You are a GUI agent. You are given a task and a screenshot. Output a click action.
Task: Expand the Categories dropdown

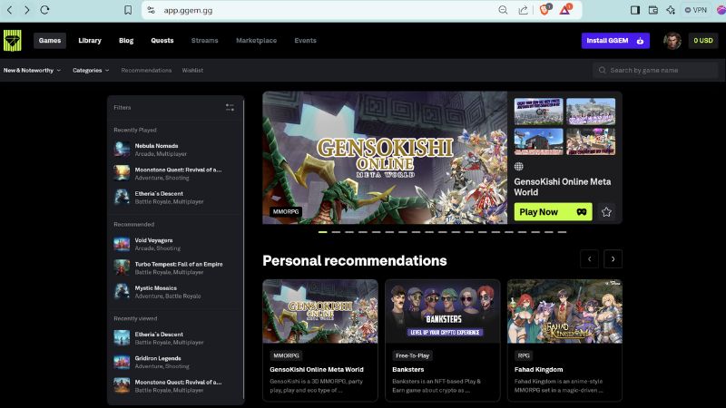[91, 70]
